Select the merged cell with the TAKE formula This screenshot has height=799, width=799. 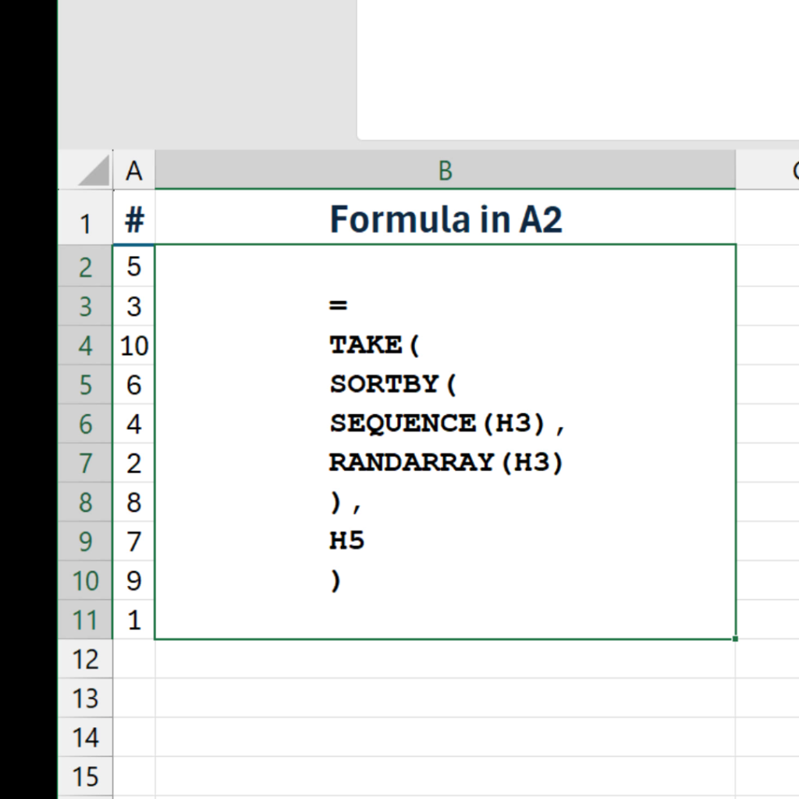click(x=445, y=442)
